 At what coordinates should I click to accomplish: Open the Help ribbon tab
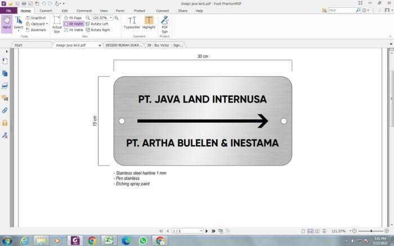[199, 11]
